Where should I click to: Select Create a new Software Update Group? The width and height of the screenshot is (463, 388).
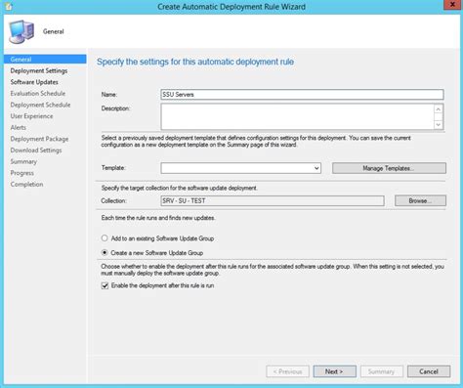tap(105, 252)
